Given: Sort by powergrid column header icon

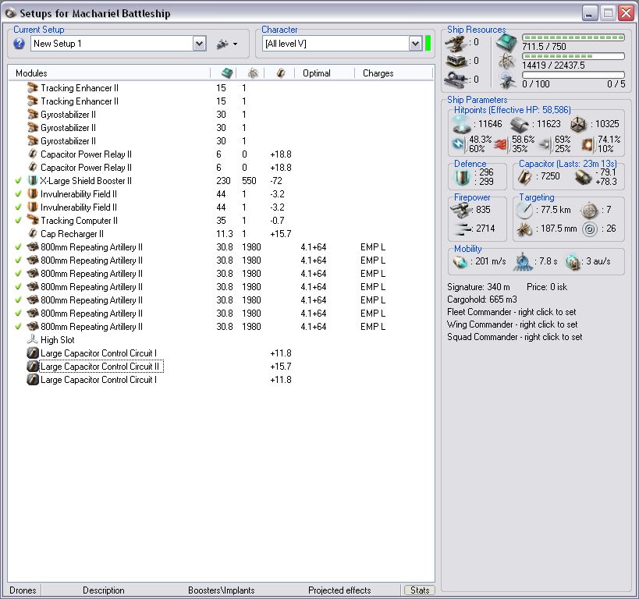Looking at the screenshot, I should click(x=253, y=73).
